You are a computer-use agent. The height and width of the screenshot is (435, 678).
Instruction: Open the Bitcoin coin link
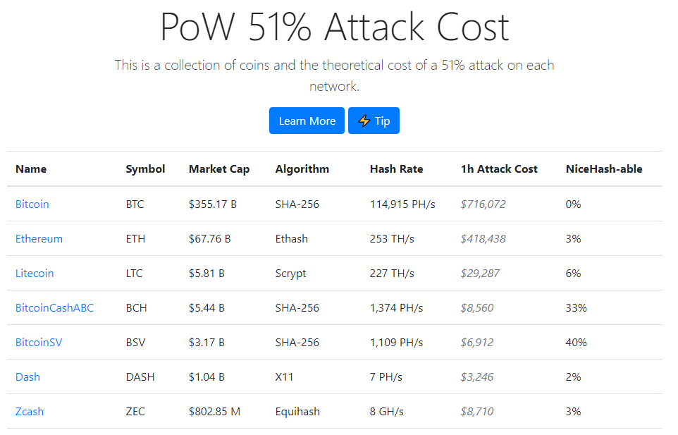click(x=32, y=204)
